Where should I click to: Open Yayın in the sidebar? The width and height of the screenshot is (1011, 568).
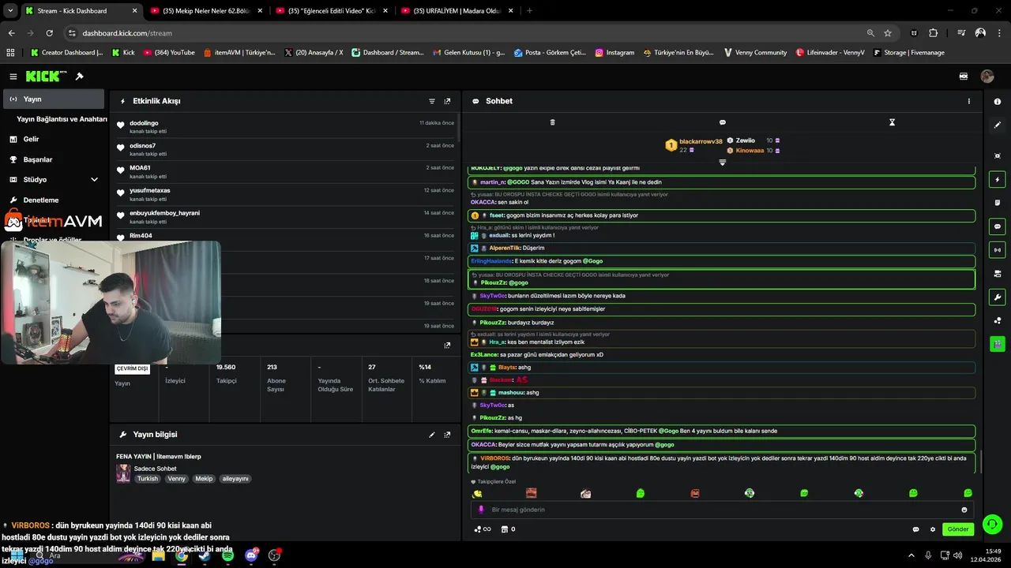[x=54, y=99]
